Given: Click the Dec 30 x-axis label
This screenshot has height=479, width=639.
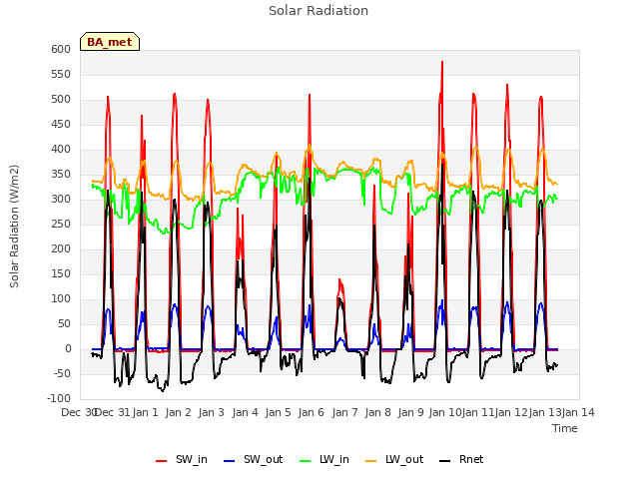Looking at the screenshot, I should click(80, 412).
